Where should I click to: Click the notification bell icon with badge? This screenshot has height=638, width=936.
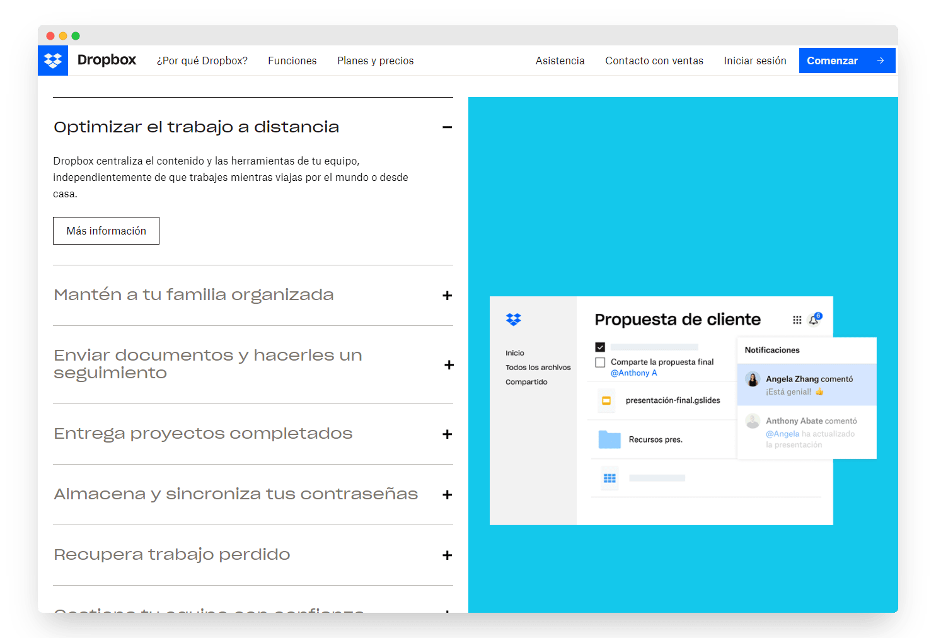point(815,319)
